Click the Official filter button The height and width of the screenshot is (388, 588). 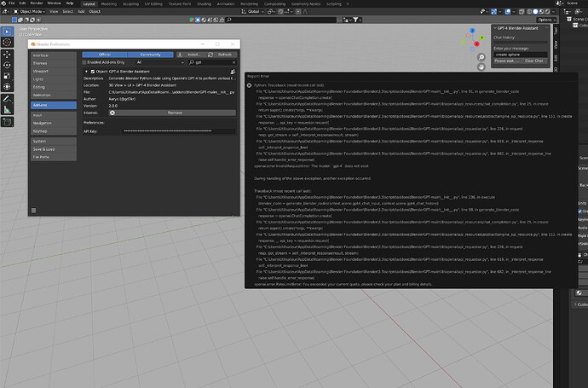[x=105, y=55]
